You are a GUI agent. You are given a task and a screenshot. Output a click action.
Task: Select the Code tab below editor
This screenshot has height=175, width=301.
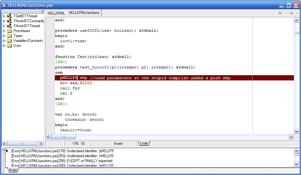[144, 143]
